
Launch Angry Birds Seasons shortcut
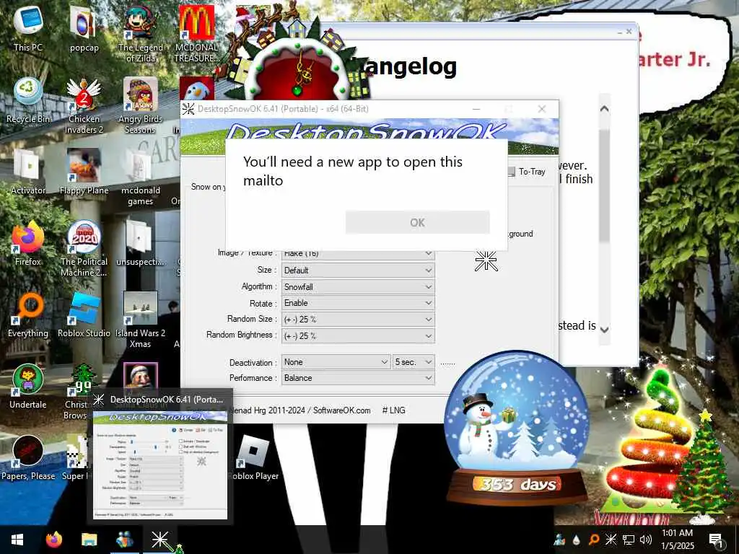[x=140, y=105]
